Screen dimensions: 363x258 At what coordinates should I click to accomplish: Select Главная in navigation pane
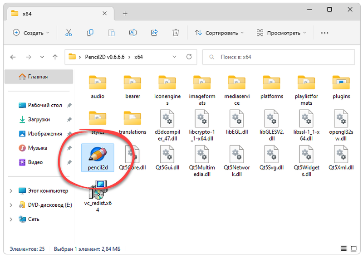point(39,77)
